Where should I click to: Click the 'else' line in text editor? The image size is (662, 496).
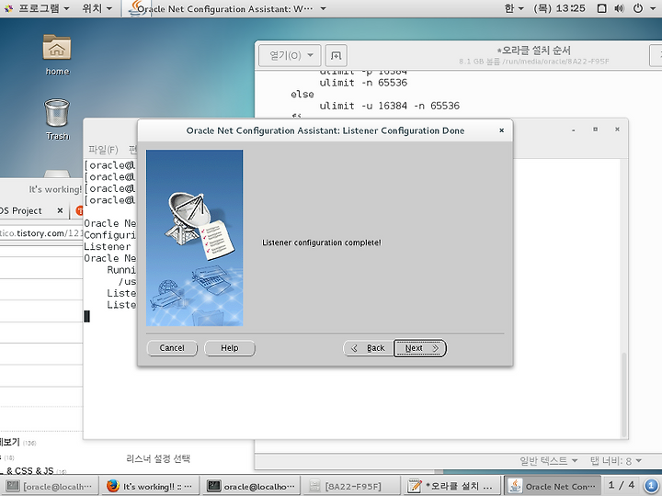[302, 94]
